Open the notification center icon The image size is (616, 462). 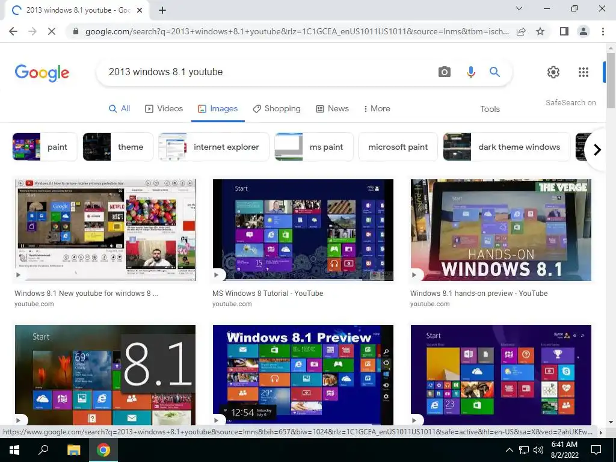tap(596, 450)
